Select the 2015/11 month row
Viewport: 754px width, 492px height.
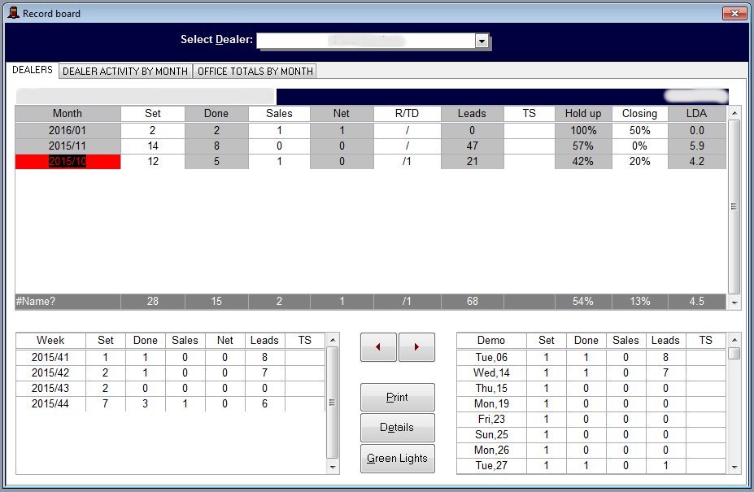tap(370, 146)
